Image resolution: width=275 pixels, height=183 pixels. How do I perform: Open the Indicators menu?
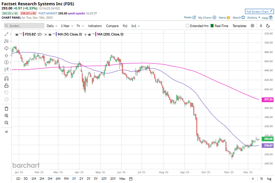(x=94, y=26)
